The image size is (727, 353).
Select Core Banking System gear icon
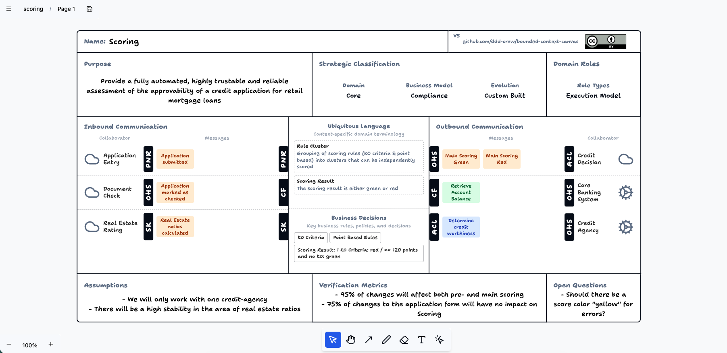(x=626, y=192)
